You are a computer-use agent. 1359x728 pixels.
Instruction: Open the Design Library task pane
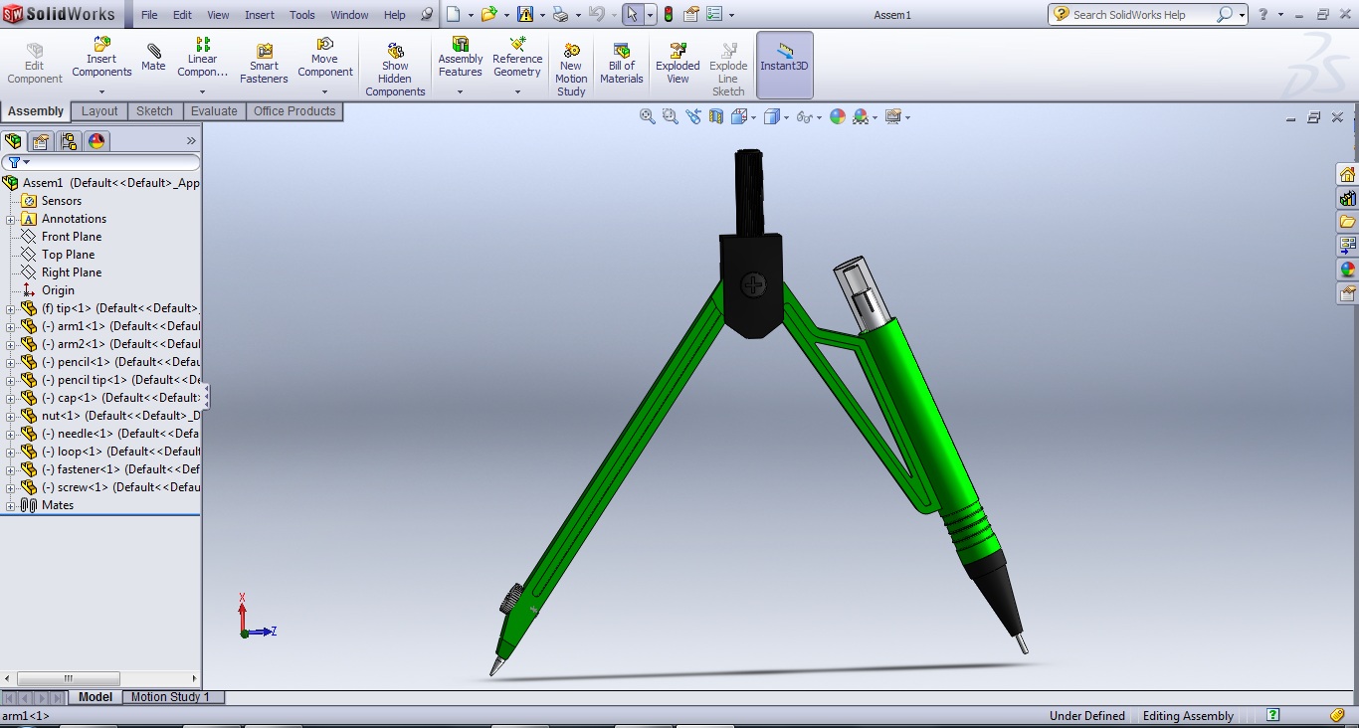coord(1347,198)
